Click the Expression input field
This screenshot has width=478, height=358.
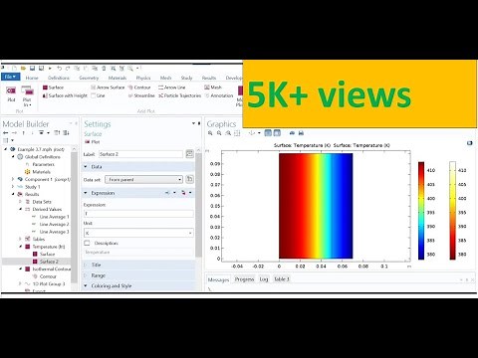pyautogui.click(x=138, y=214)
